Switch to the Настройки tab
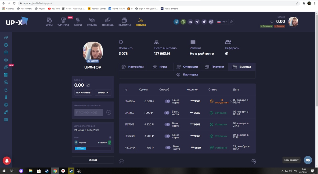 coord(132,67)
